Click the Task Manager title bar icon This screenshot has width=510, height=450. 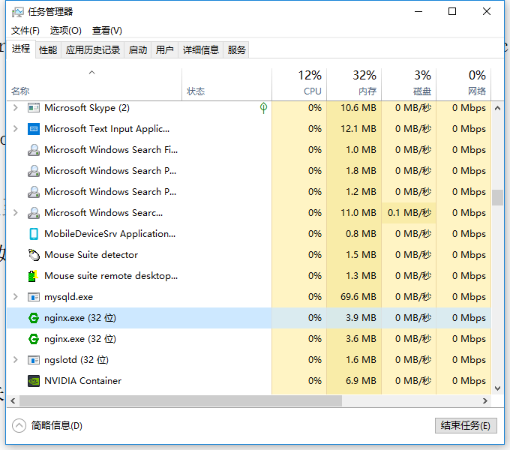click(17, 12)
